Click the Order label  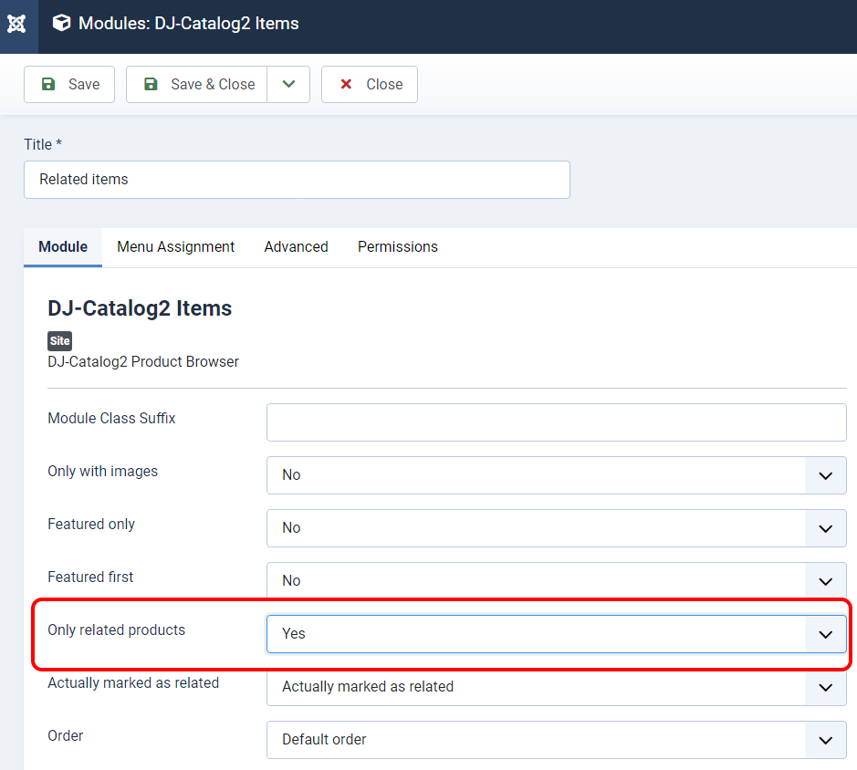tap(66, 736)
